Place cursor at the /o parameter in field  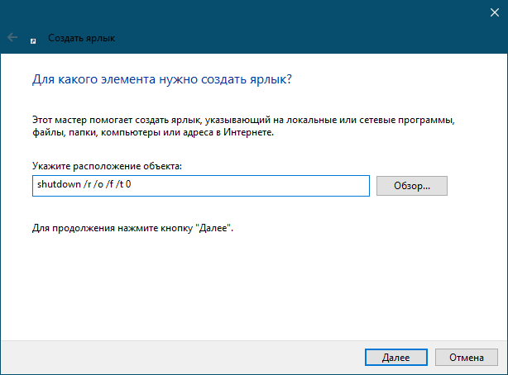tap(98, 184)
